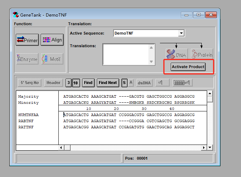The image size is (241, 177).
Task: Click the sequence view vertical scroll-up arrow
Action: coord(210,93)
